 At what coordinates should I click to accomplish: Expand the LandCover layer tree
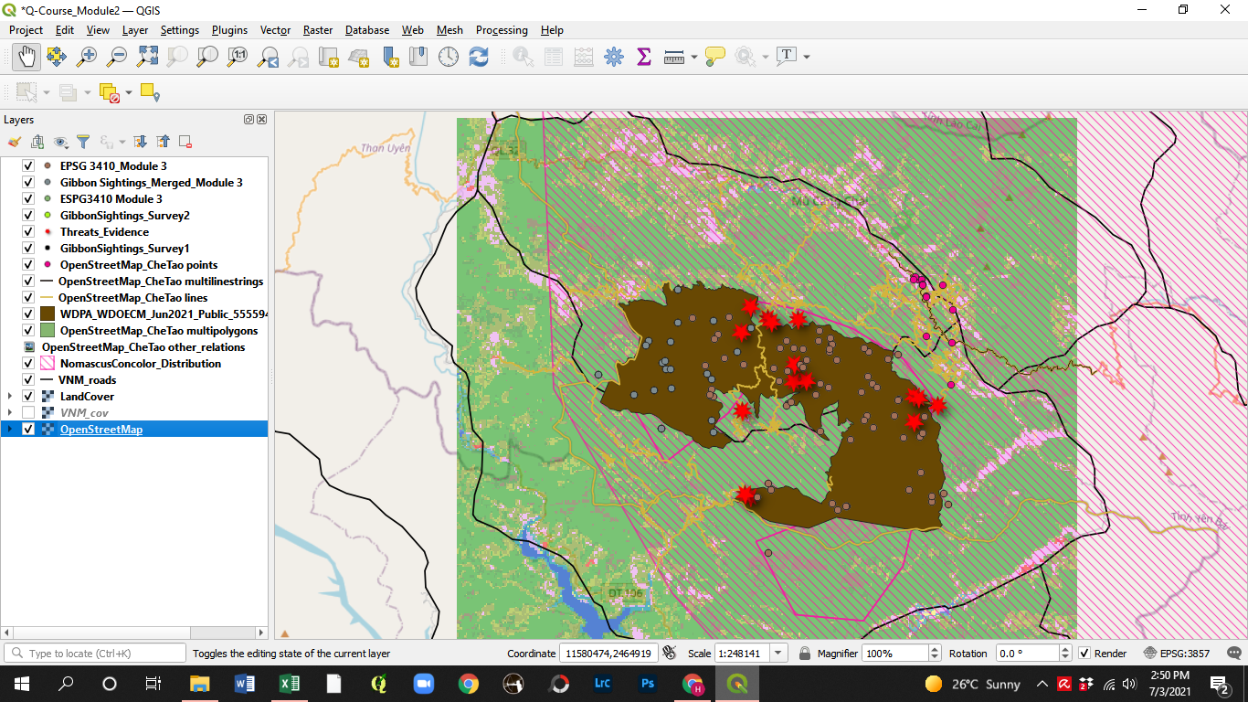tap(9, 397)
